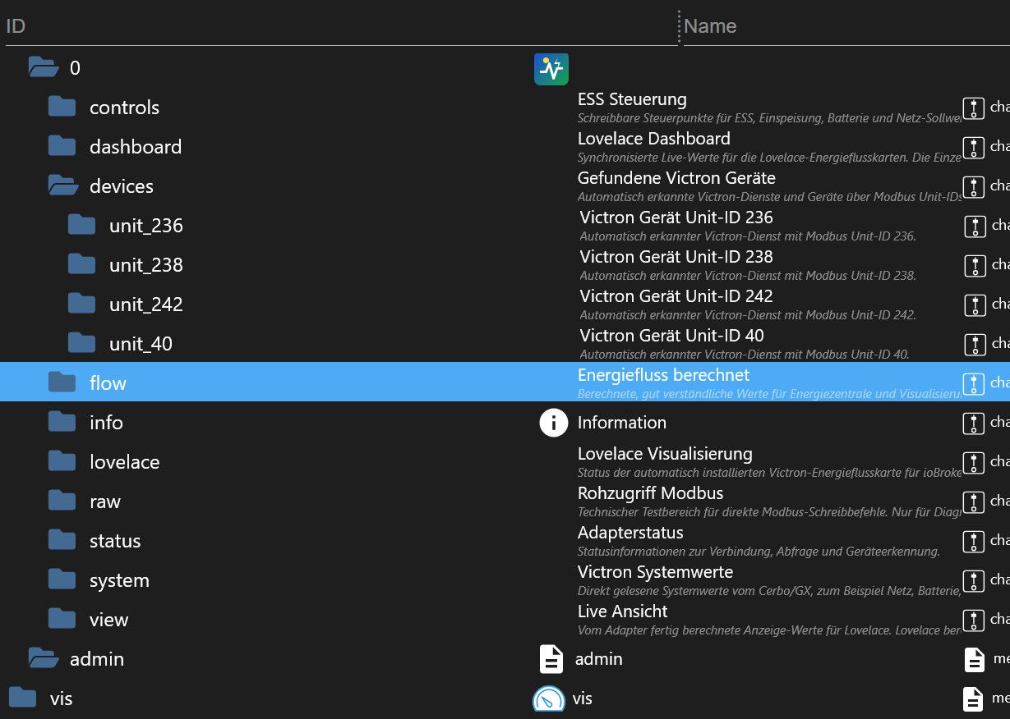Click channel type icon in Unit-ID 40 row
This screenshot has width=1010, height=719.
click(x=974, y=344)
